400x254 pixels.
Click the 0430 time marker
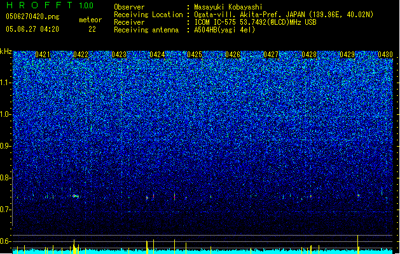pyautogui.click(x=385, y=55)
